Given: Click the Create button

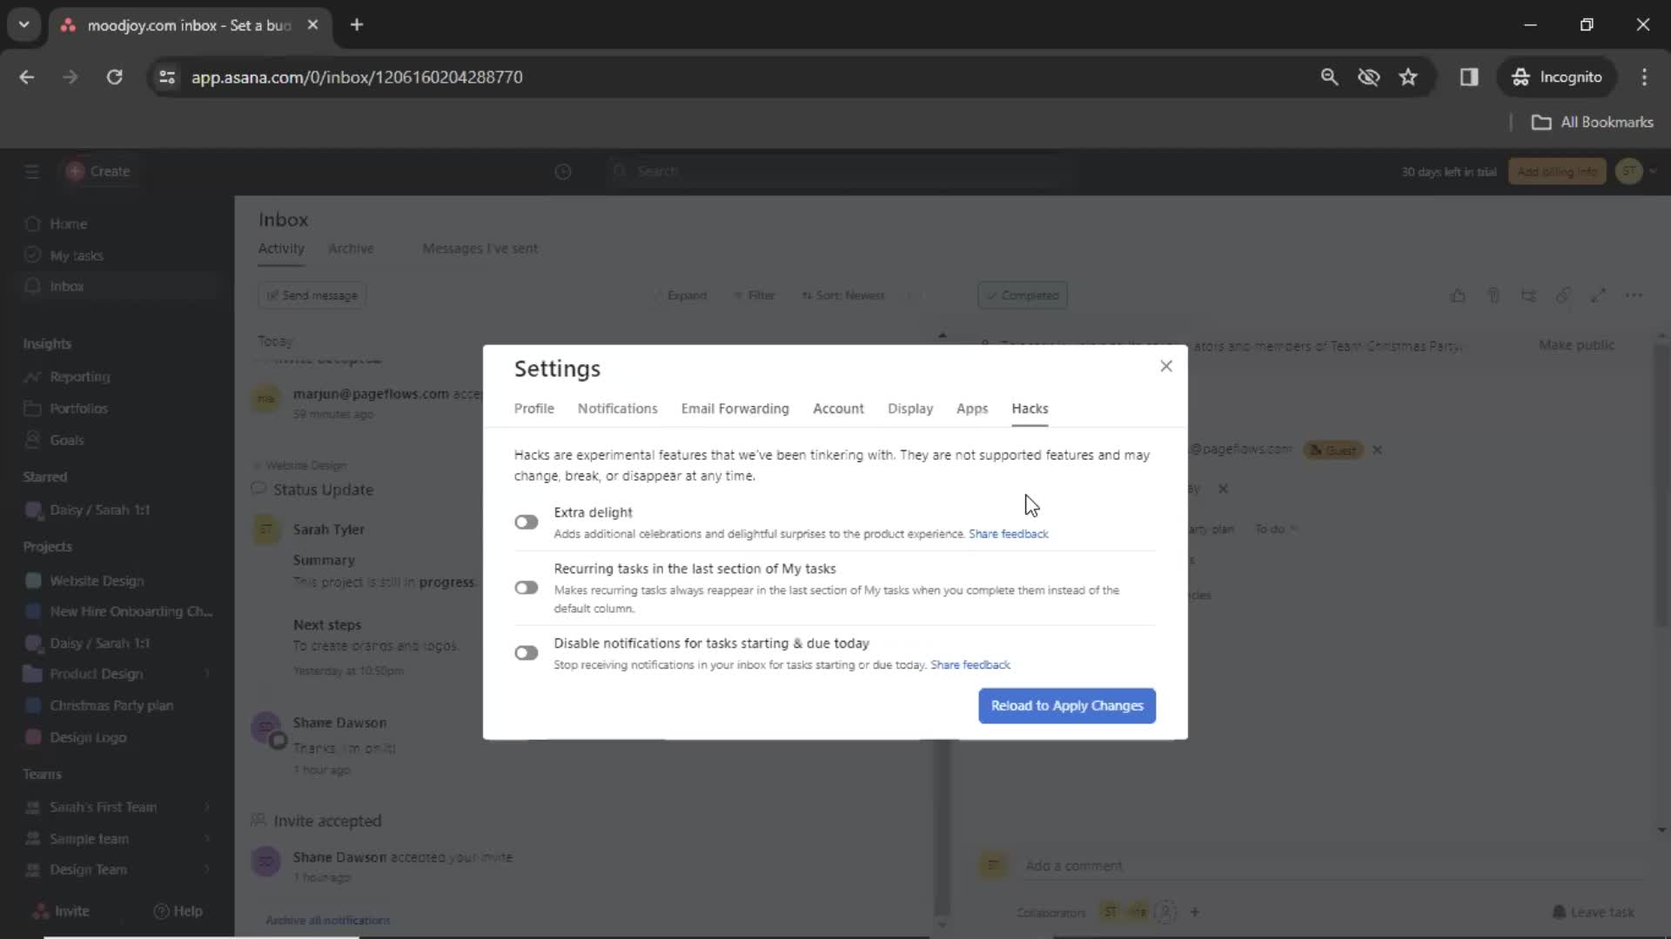Looking at the screenshot, I should 98,171.
